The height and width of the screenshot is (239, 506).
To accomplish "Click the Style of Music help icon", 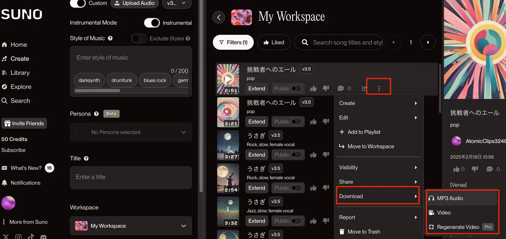I will [x=110, y=38].
